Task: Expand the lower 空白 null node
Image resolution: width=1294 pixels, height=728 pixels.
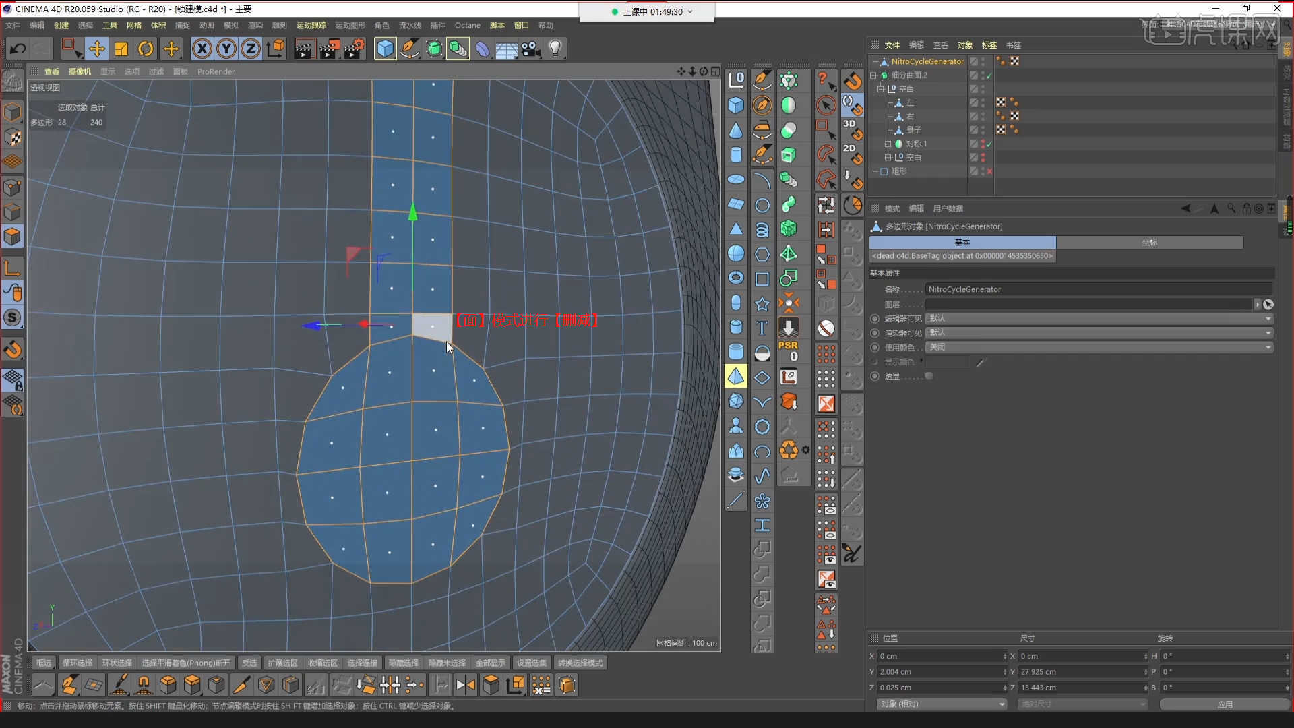Action: [x=888, y=157]
